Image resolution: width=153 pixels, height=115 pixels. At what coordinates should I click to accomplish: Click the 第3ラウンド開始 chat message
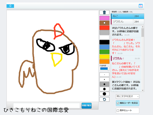pyautogui.click(x=126, y=85)
